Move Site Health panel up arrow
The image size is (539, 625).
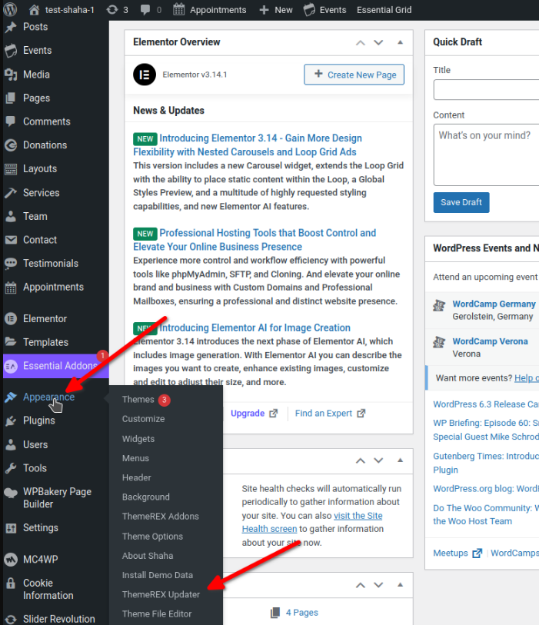(361, 460)
